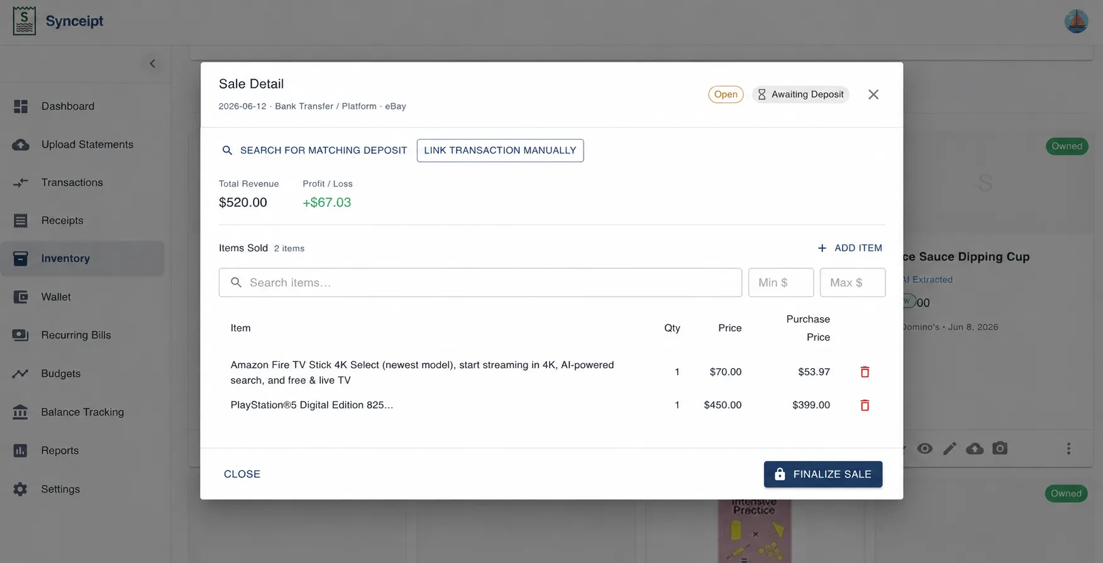Open the three-dot menu on background card
This screenshot has height=563, width=1103.
tap(1068, 449)
